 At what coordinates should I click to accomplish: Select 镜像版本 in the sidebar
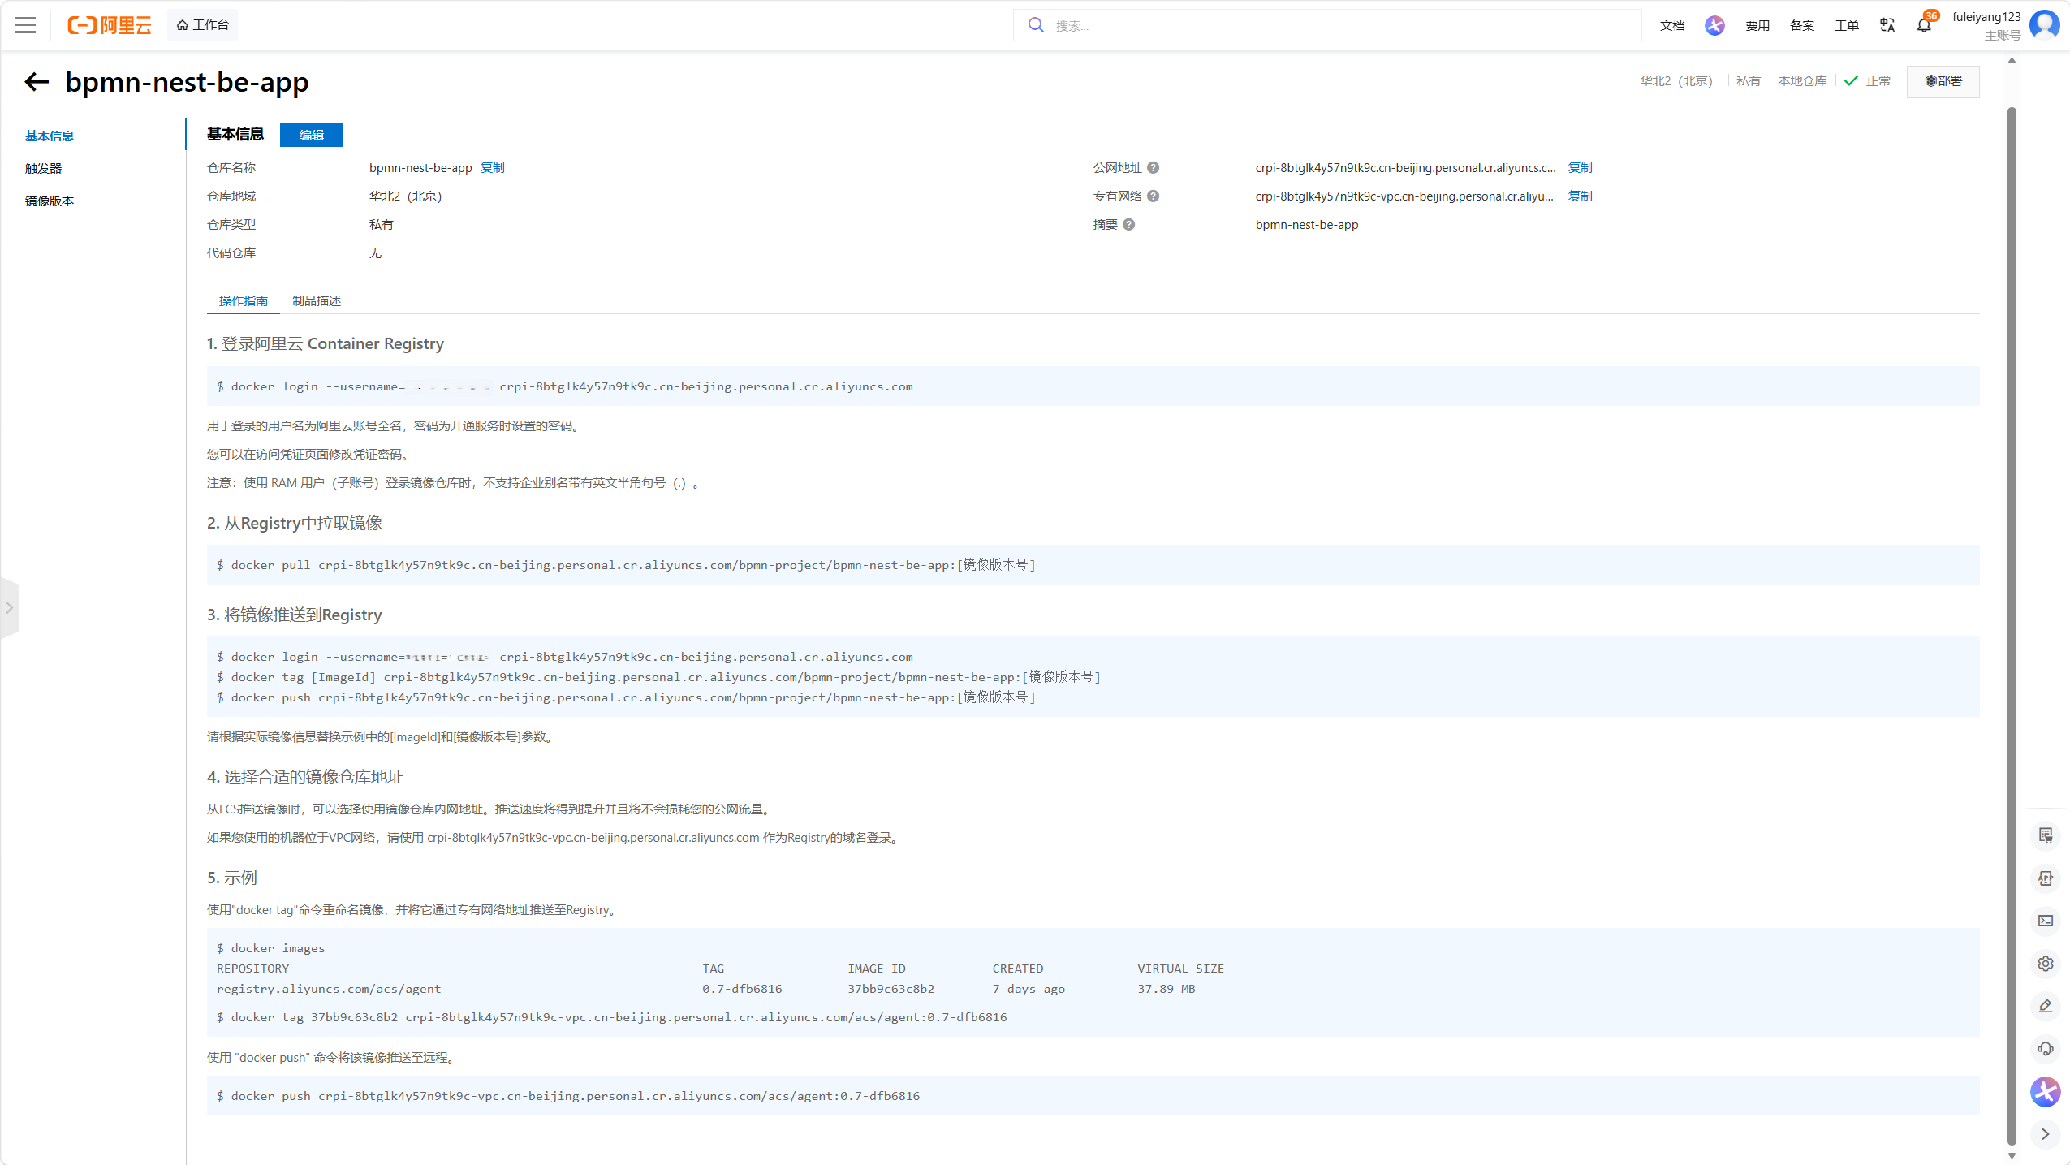(x=50, y=201)
